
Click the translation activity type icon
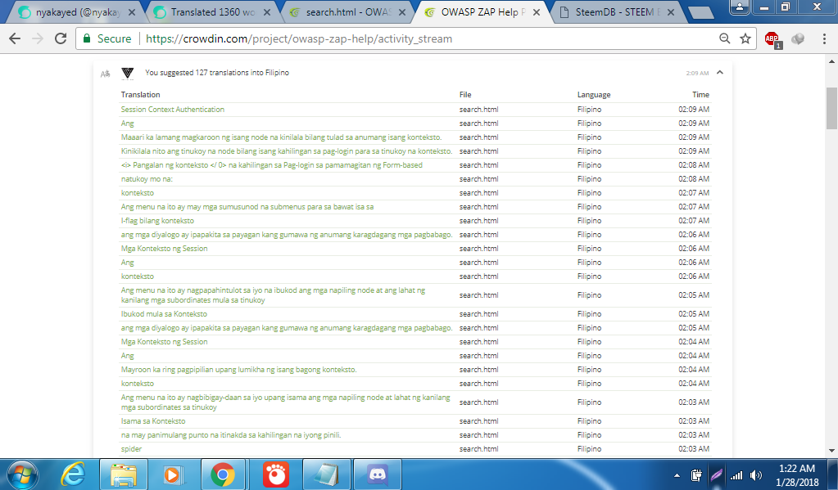tap(106, 74)
